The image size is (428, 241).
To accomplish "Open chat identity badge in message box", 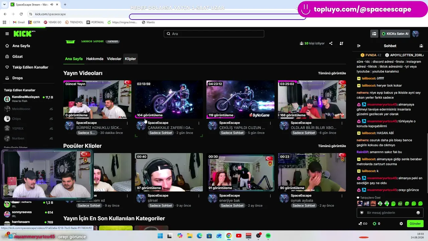I will coord(362,213).
